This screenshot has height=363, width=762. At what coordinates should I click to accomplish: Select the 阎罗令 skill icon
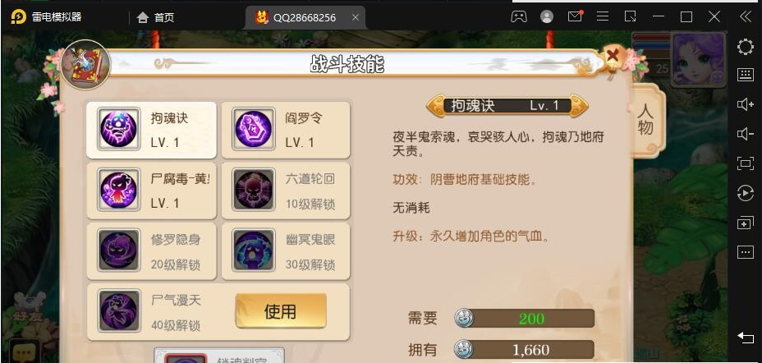[x=253, y=129]
